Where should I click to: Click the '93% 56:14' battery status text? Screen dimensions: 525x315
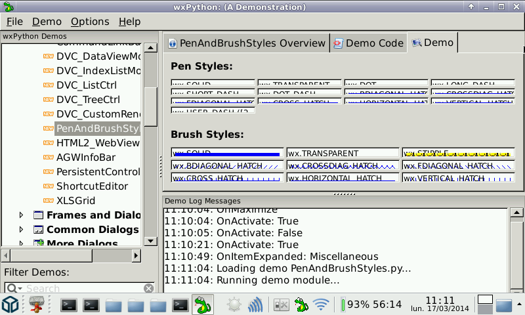tap(374, 304)
